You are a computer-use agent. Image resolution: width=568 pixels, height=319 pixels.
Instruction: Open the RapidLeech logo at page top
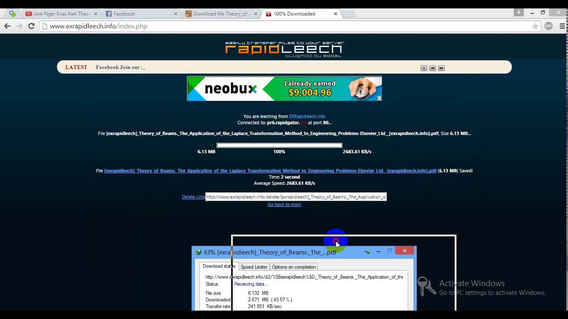tap(284, 49)
